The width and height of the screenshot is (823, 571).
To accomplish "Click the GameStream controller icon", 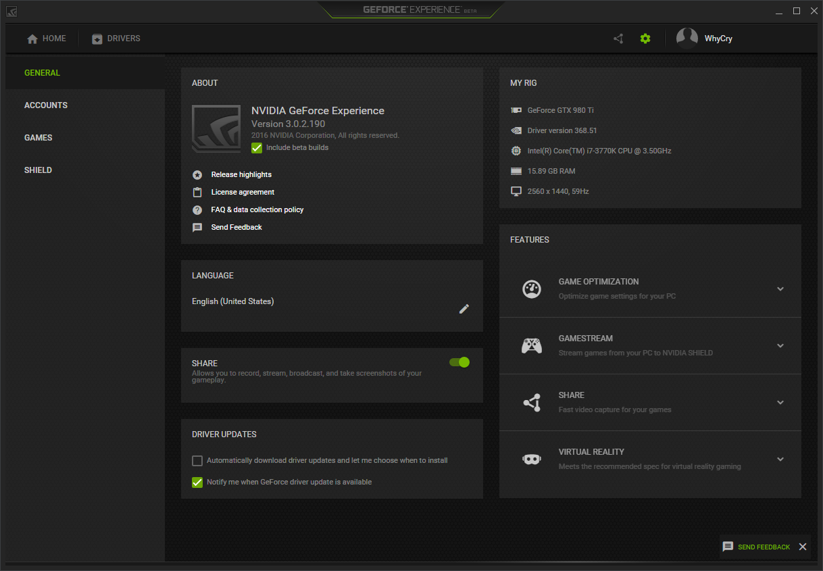I will tap(532, 345).
